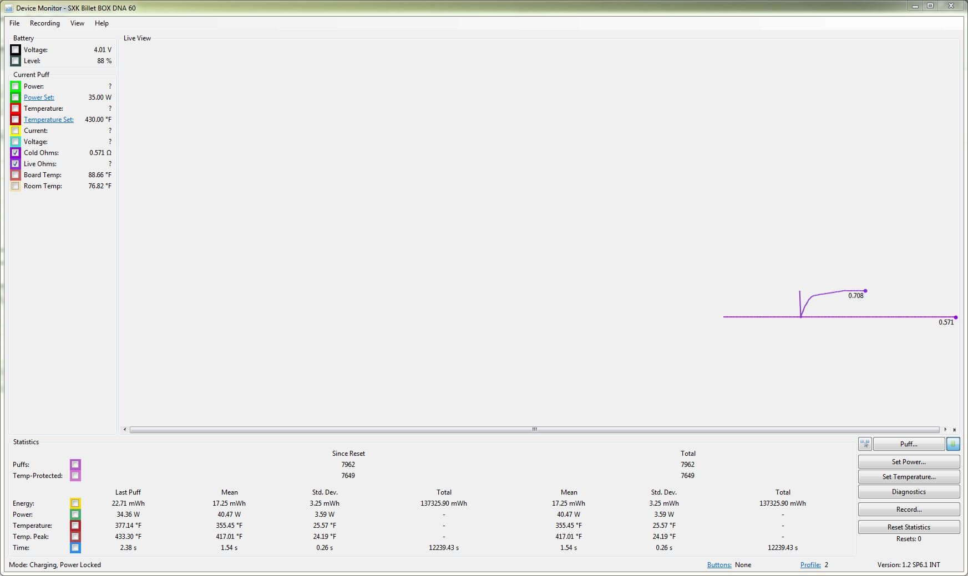Enable the Board Temp checkbox

16,175
